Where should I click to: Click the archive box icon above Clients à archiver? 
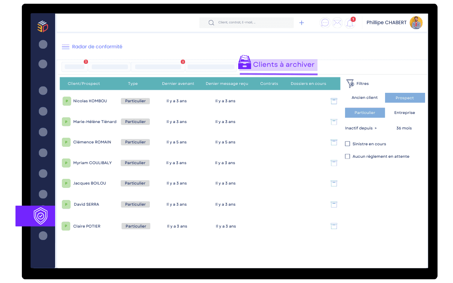point(245,62)
